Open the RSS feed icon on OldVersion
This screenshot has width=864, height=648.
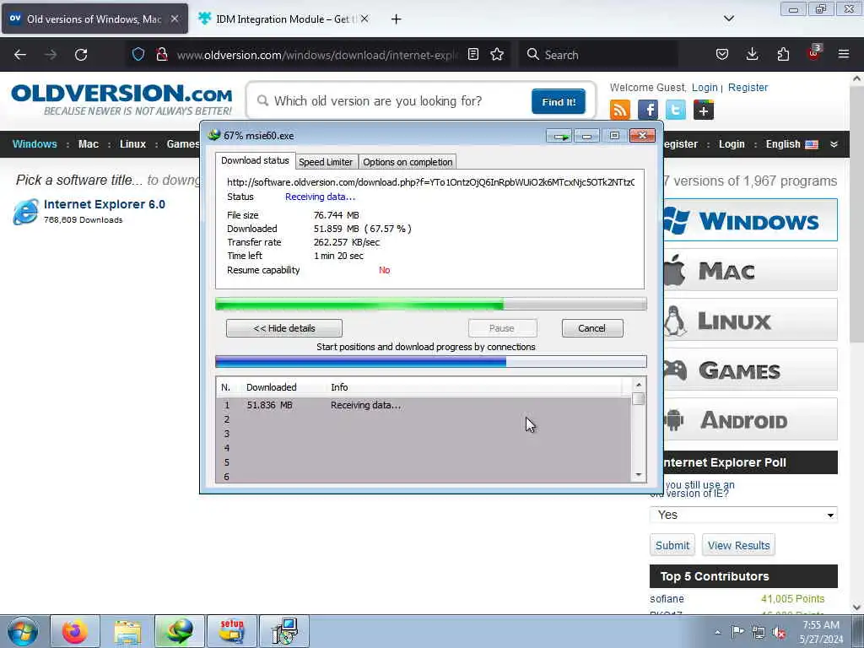pos(620,110)
